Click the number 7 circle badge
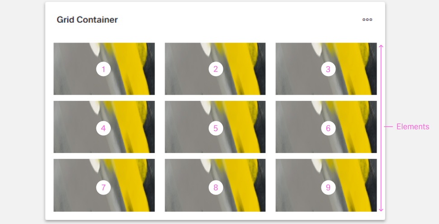439x224 pixels. (x=104, y=187)
